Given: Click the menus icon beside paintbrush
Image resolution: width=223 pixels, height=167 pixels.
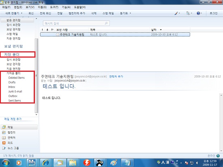Looking at the screenshot, I should (188, 13).
